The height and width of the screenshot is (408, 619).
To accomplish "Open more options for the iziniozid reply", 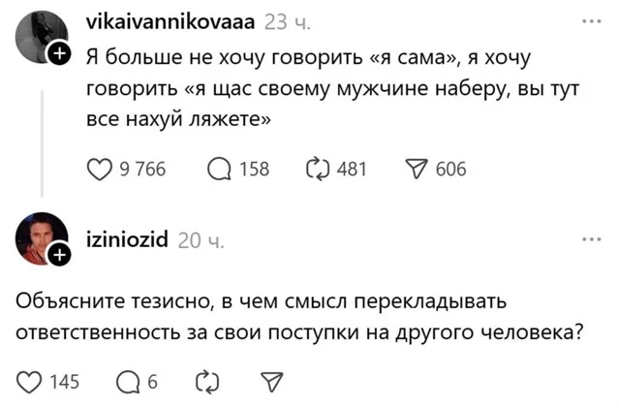I will tap(588, 238).
